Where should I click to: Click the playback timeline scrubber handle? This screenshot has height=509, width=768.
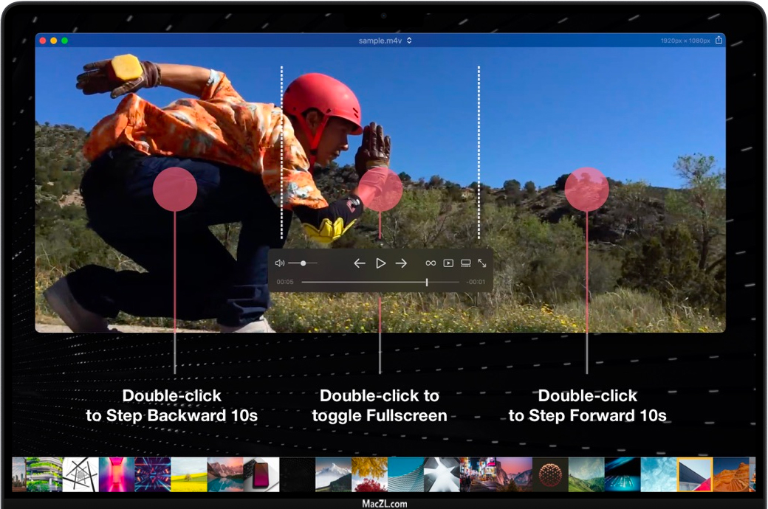(x=427, y=282)
